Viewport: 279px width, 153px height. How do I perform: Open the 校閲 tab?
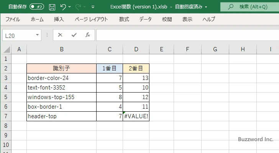pyautogui.click(x=167, y=19)
